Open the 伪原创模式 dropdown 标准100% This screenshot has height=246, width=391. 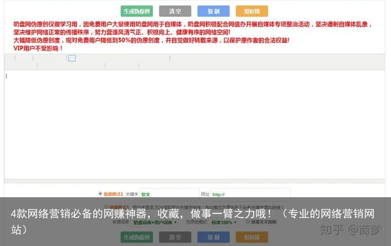224,222
